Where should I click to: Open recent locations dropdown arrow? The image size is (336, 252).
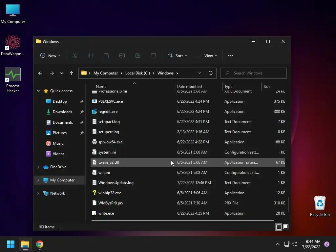click(62, 73)
